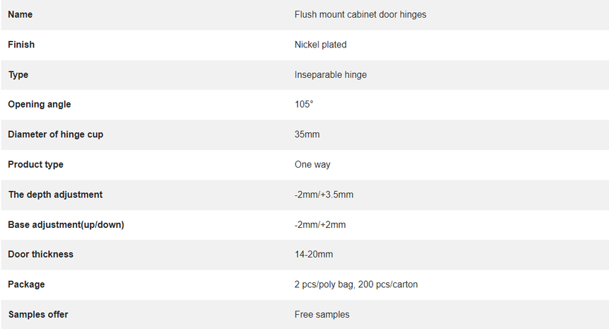The height and width of the screenshot is (329, 609).
Task: Select the Door thickness label
Action: [40, 254]
